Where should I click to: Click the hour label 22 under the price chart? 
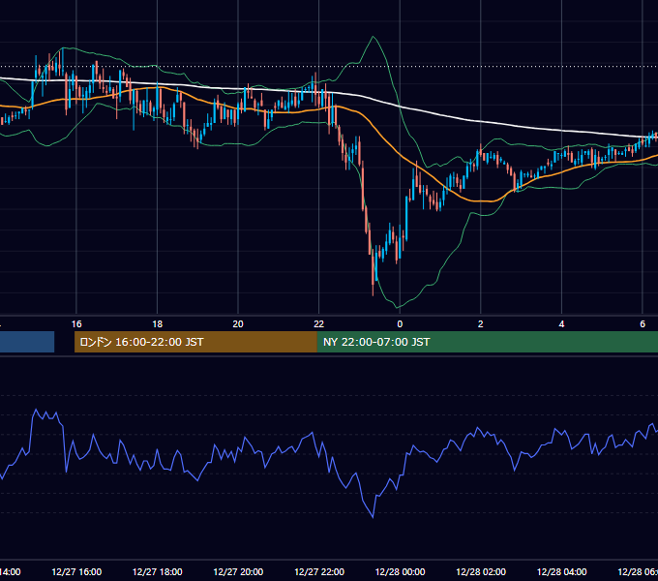coord(319,324)
